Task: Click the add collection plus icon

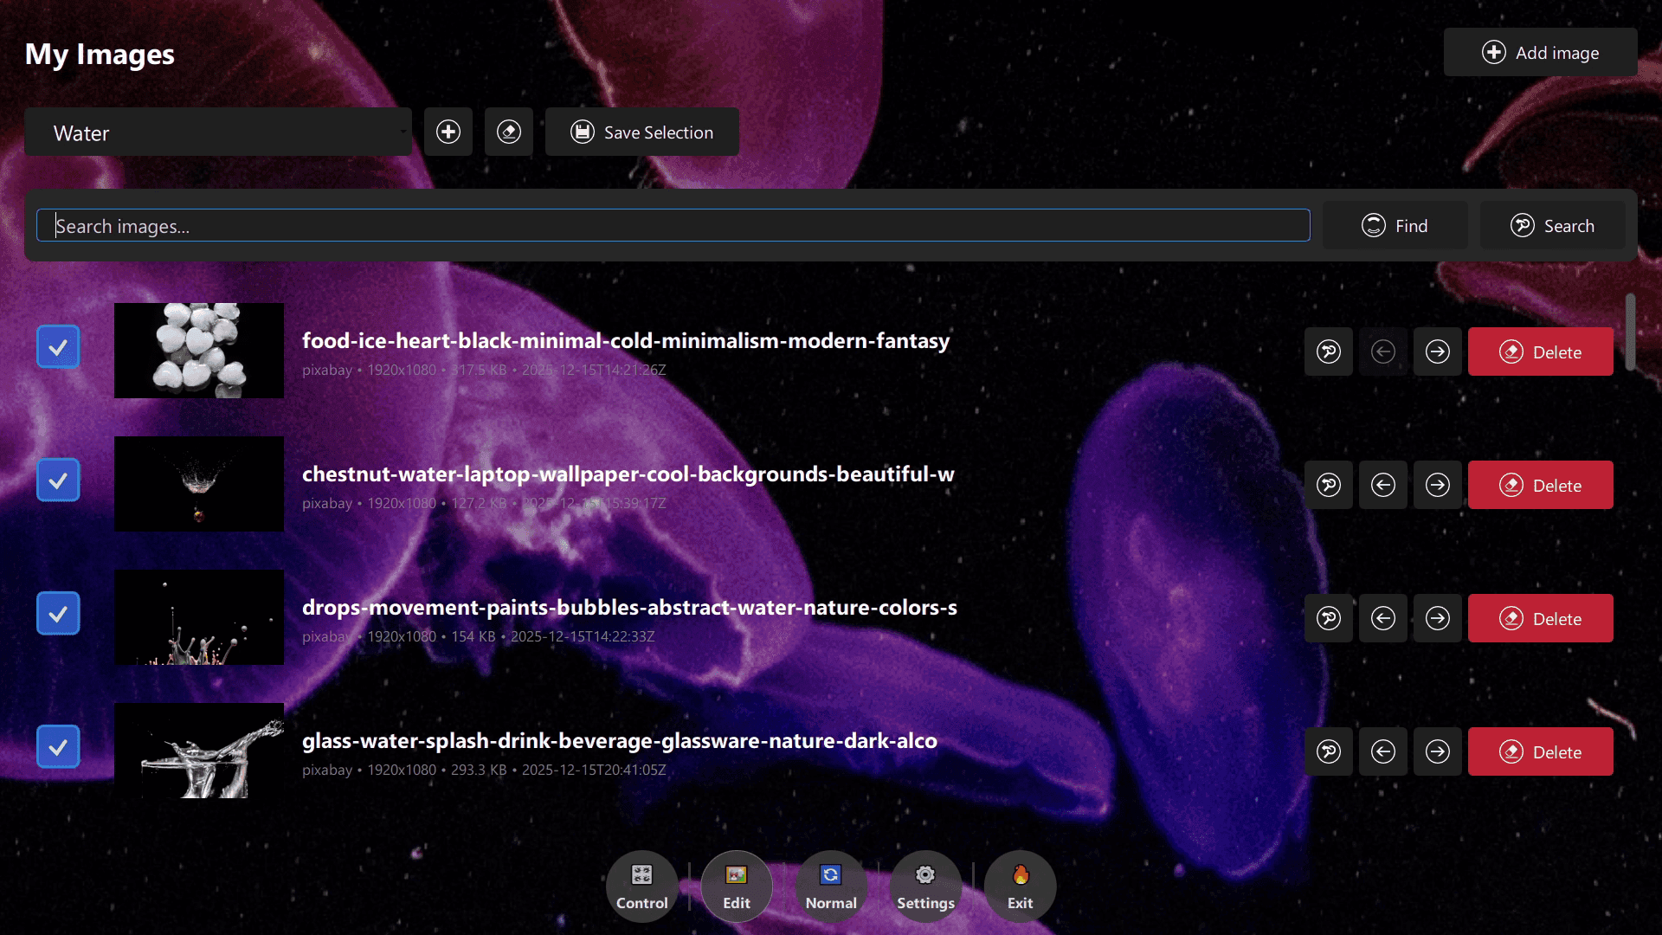Action: [x=448, y=132]
